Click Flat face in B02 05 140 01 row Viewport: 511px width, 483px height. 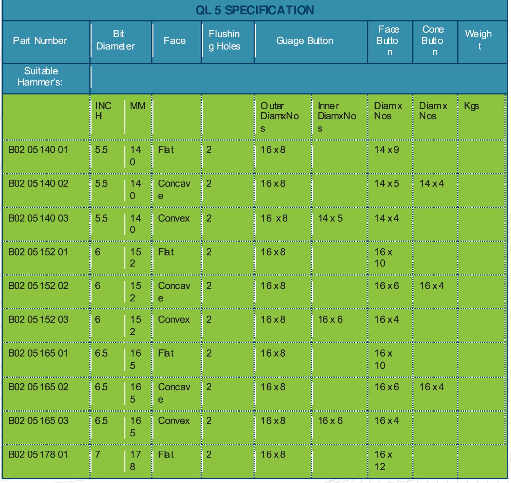point(166,150)
